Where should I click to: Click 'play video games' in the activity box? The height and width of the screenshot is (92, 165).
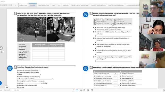[23, 56]
